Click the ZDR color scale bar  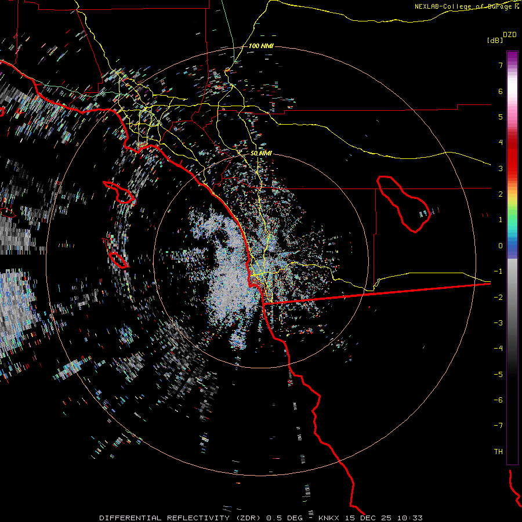(x=512, y=258)
